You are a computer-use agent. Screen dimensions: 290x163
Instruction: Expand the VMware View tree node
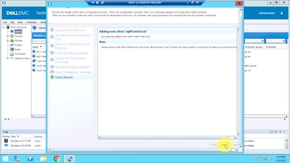pyautogui.click(x=8, y=58)
